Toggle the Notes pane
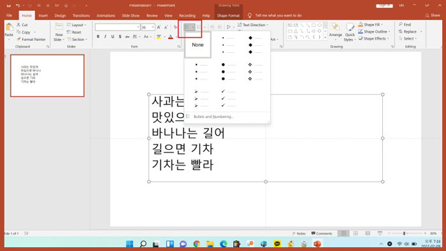446x251 pixels. (298, 233)
